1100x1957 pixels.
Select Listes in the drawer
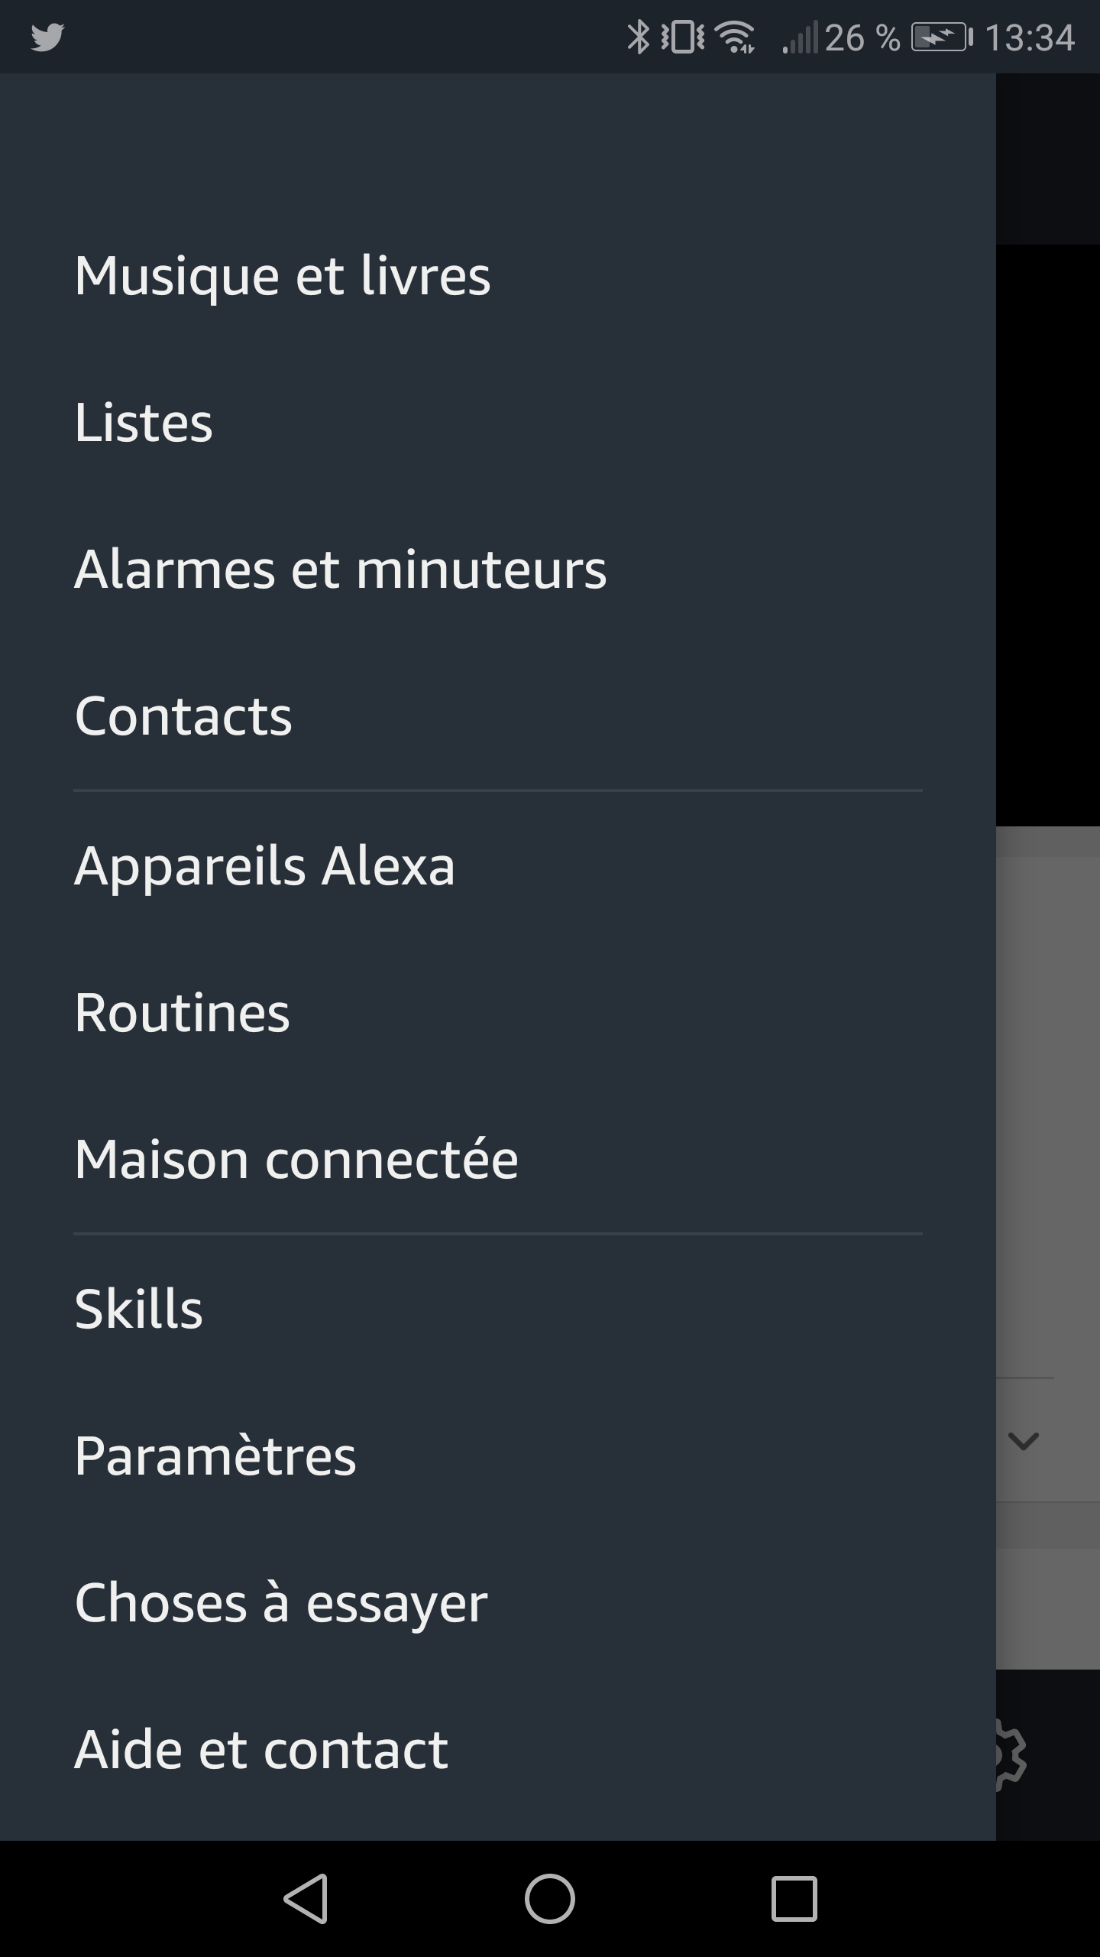click(x=144, y=423)
